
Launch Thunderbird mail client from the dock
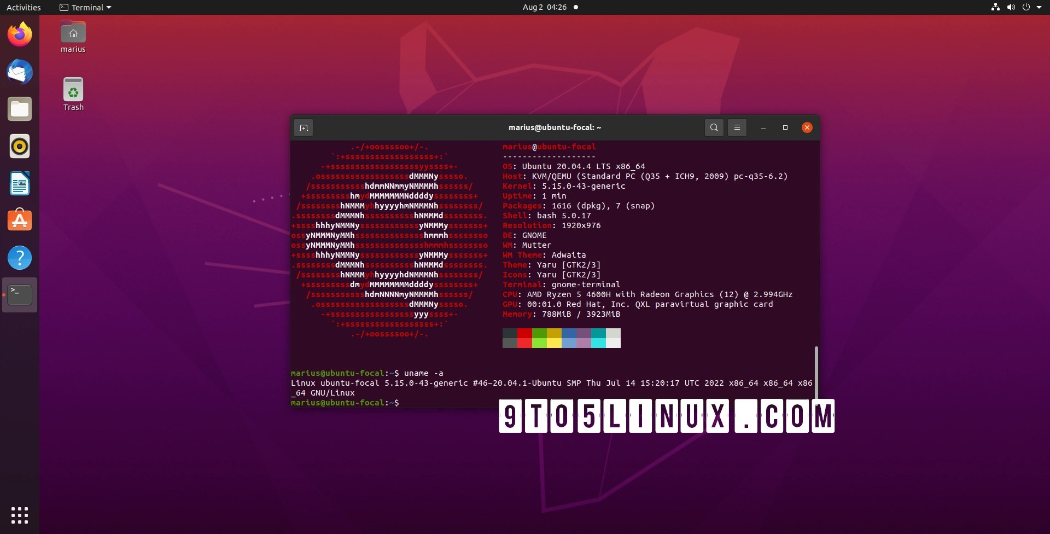pyautogui.click(x=19, y=72)
